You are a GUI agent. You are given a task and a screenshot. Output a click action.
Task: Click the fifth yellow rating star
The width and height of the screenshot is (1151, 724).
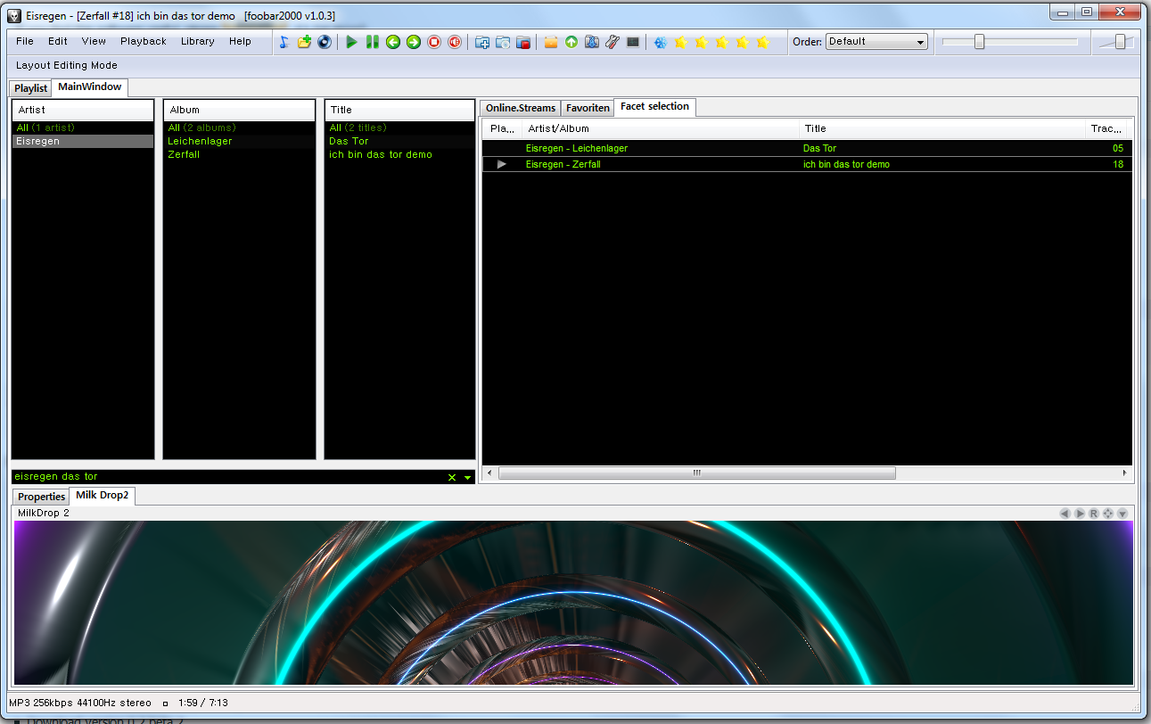(x=763, y=42)
